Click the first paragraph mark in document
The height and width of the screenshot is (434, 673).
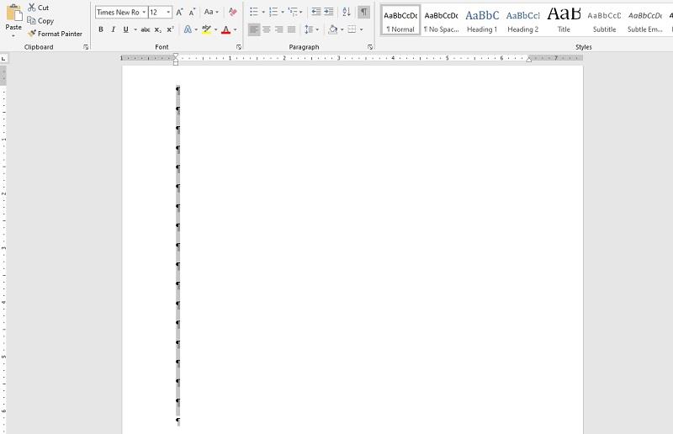tap(178, 89)
